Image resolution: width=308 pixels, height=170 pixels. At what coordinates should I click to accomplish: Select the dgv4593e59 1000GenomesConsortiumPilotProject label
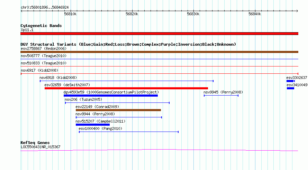(x=111, y=92)
